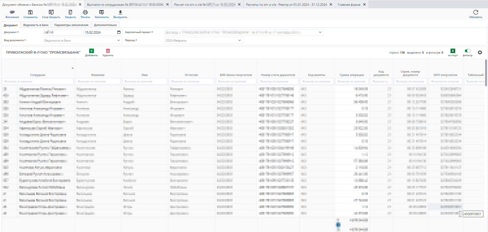Delete row with red Удалить icon
The height and width of the screenshot is (232, 488).
[108, 51]
